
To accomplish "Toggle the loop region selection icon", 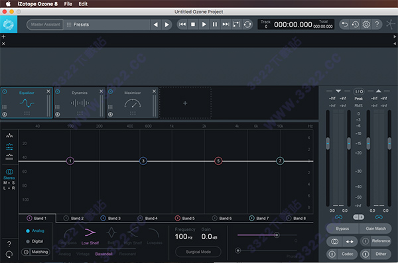I will 237,25.
